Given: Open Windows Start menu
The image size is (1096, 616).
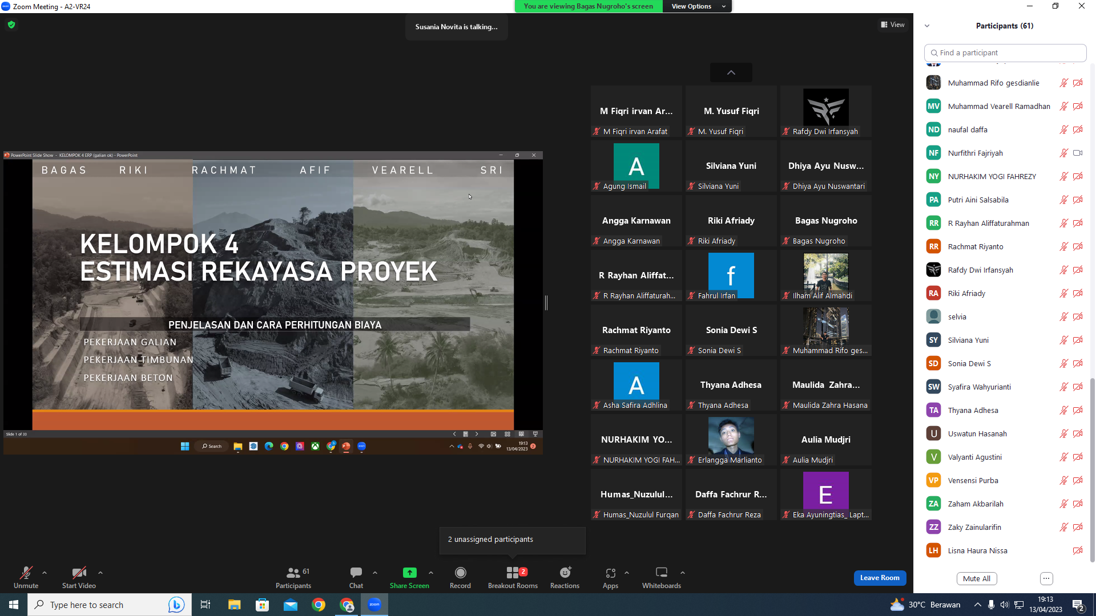Looking at the screenshot, I should [14, 605].
